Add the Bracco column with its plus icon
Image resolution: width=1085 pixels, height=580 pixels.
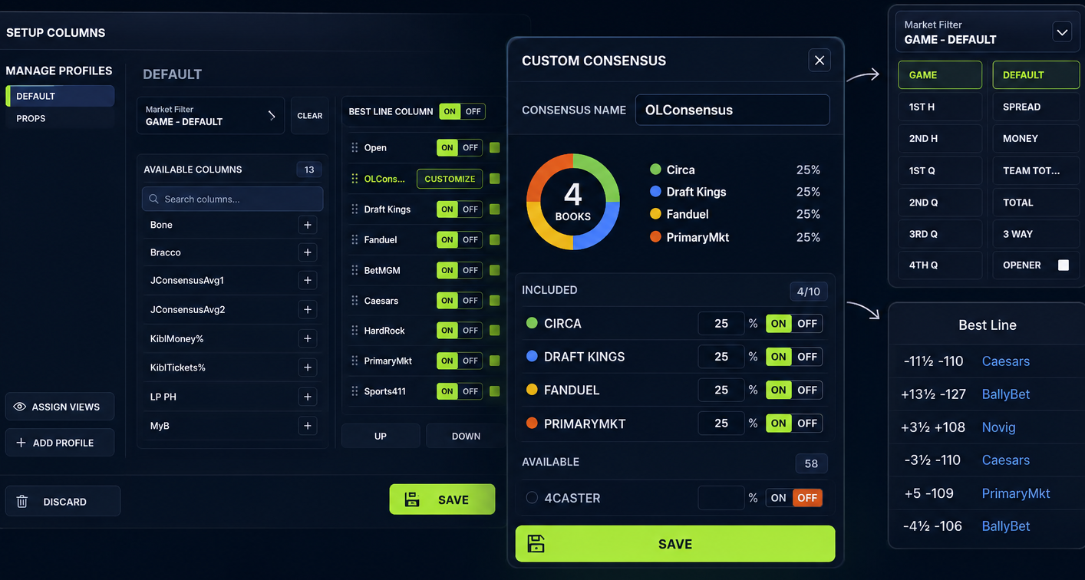[308, 252]
